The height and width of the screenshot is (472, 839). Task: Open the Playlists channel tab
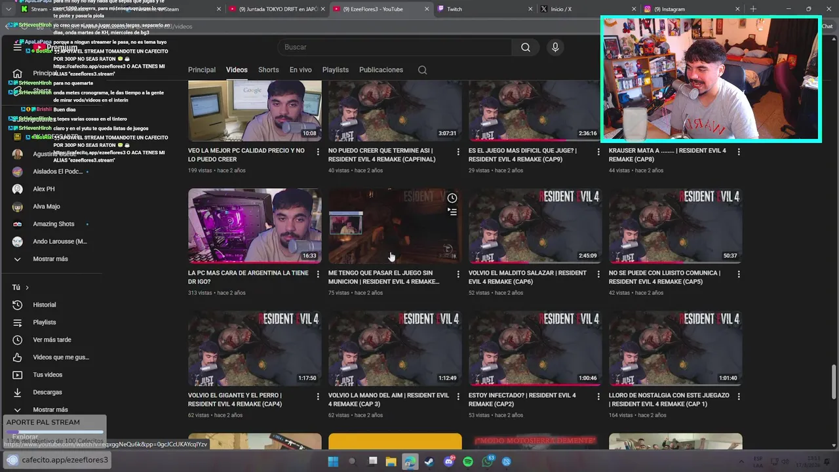click(336, 70)
